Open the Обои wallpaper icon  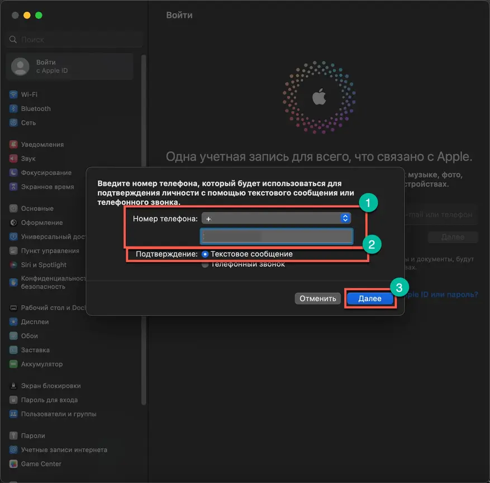point(13,336)
